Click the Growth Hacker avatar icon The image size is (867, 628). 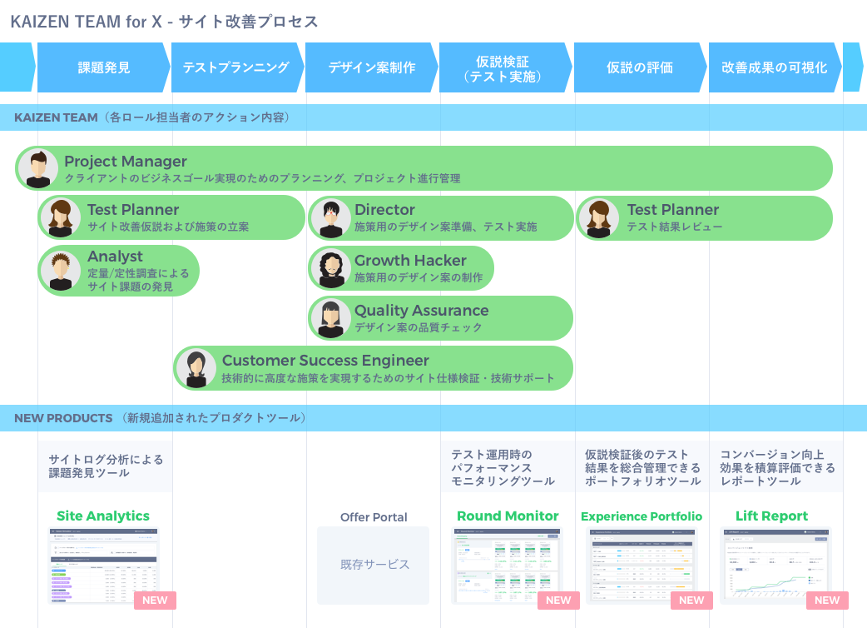330,268
